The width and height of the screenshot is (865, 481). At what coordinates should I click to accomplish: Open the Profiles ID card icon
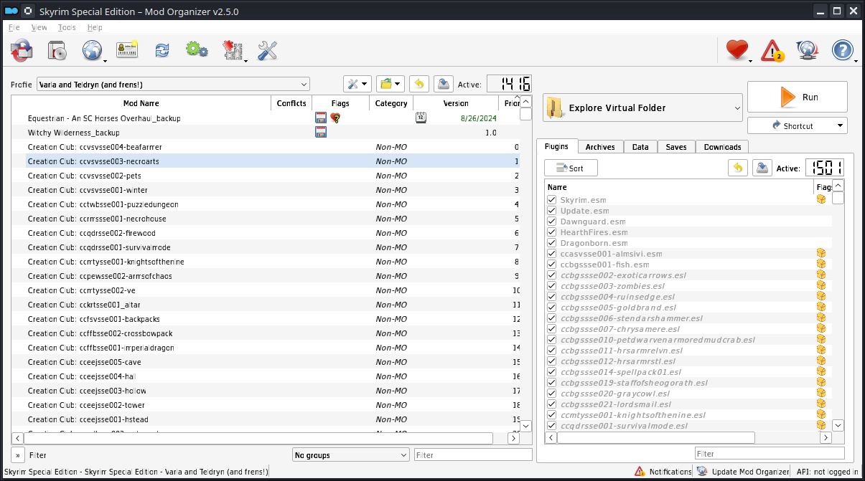tap(127, 50)
